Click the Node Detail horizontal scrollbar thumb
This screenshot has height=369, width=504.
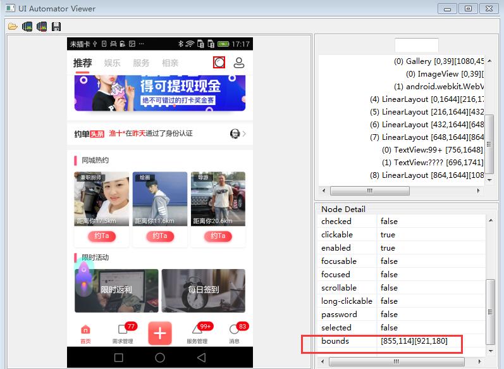tap(396, 361)
